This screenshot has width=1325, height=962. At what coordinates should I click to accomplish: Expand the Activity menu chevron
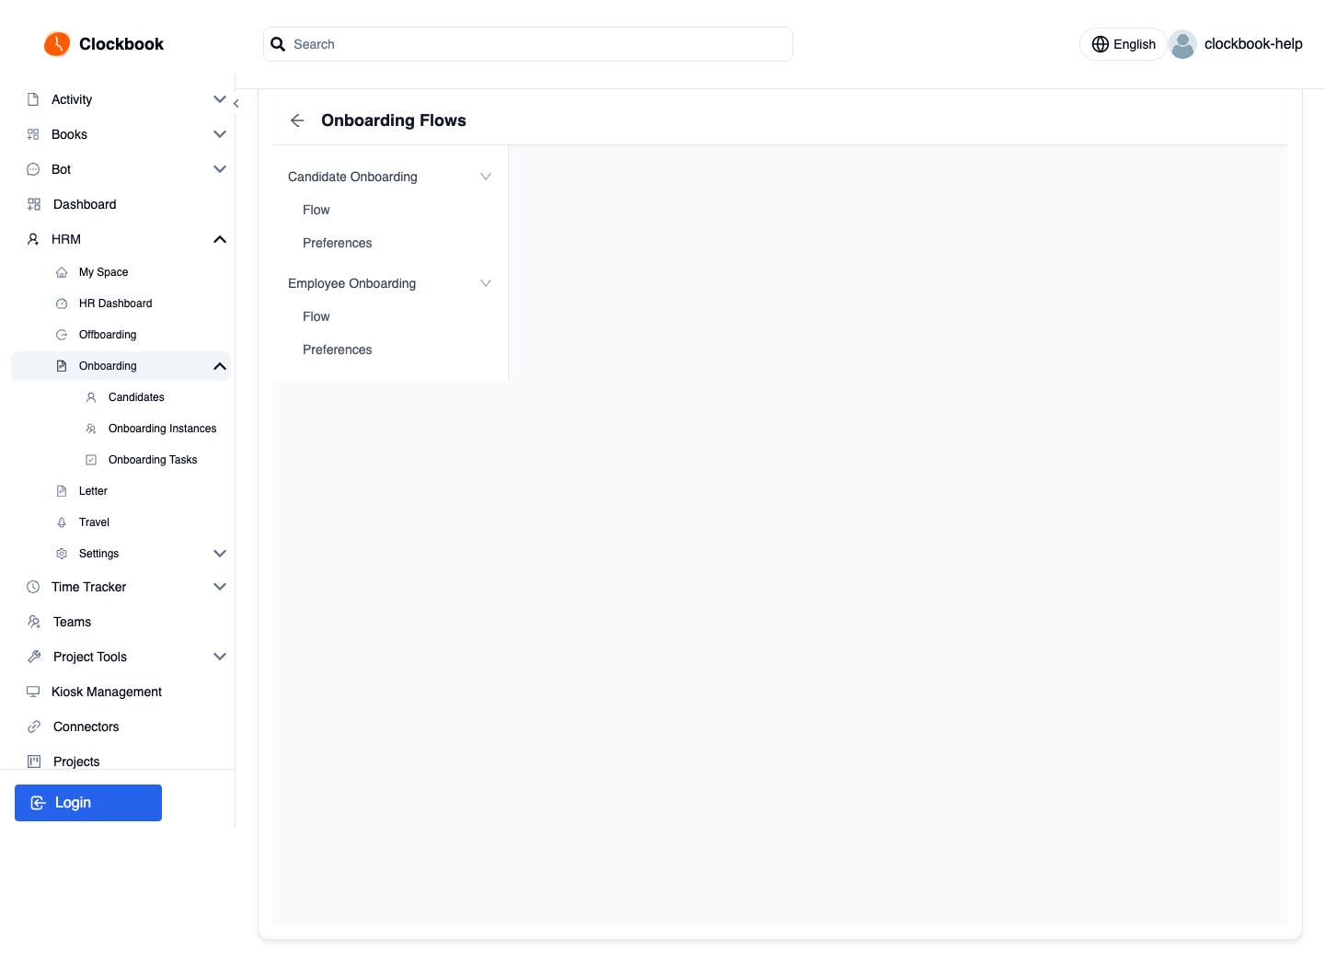[x=220, y=99]
